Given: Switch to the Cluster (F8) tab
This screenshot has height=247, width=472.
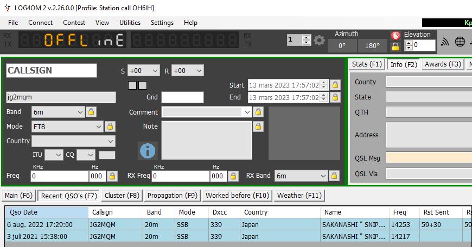Looking at the screenshot, I should tap(122, 196).
